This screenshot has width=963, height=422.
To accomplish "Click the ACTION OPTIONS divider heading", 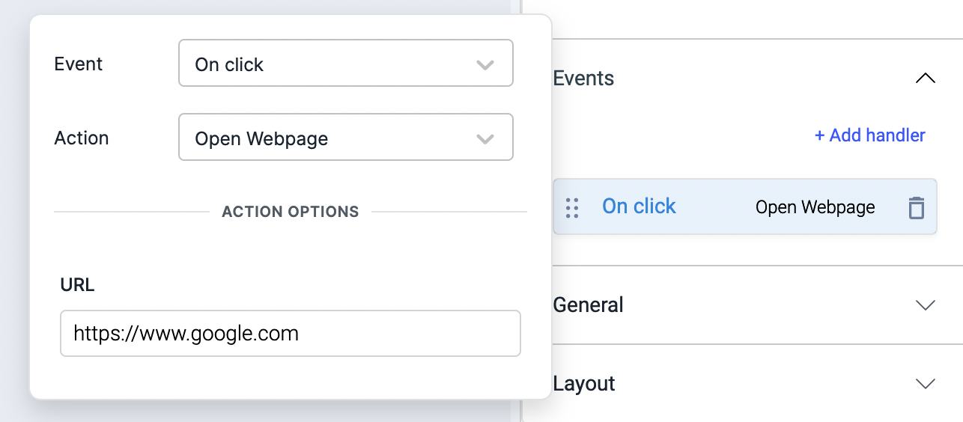I will tap(291, 212).
